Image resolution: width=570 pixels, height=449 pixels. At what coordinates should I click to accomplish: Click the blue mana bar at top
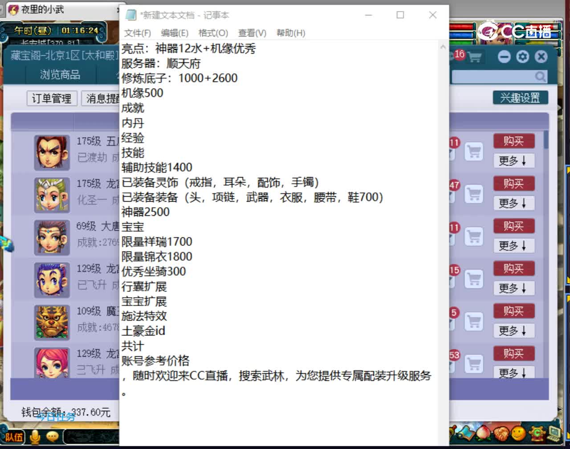point(462,36)
